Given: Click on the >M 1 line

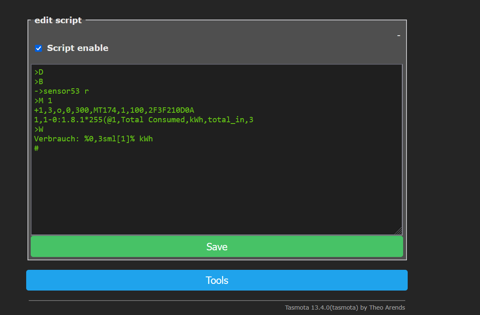Looking at the screenshot, I should (x=43, y=101).
